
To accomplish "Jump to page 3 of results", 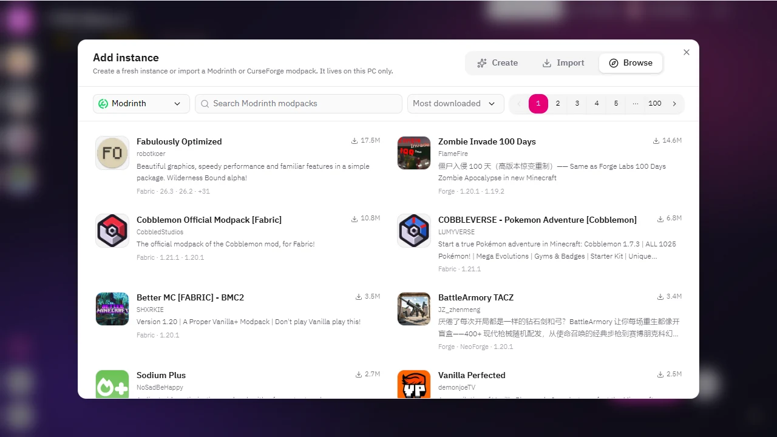I will point(577,104).
